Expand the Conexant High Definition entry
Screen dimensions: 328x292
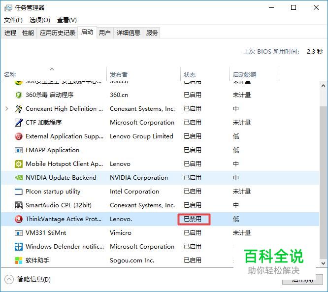7,108
